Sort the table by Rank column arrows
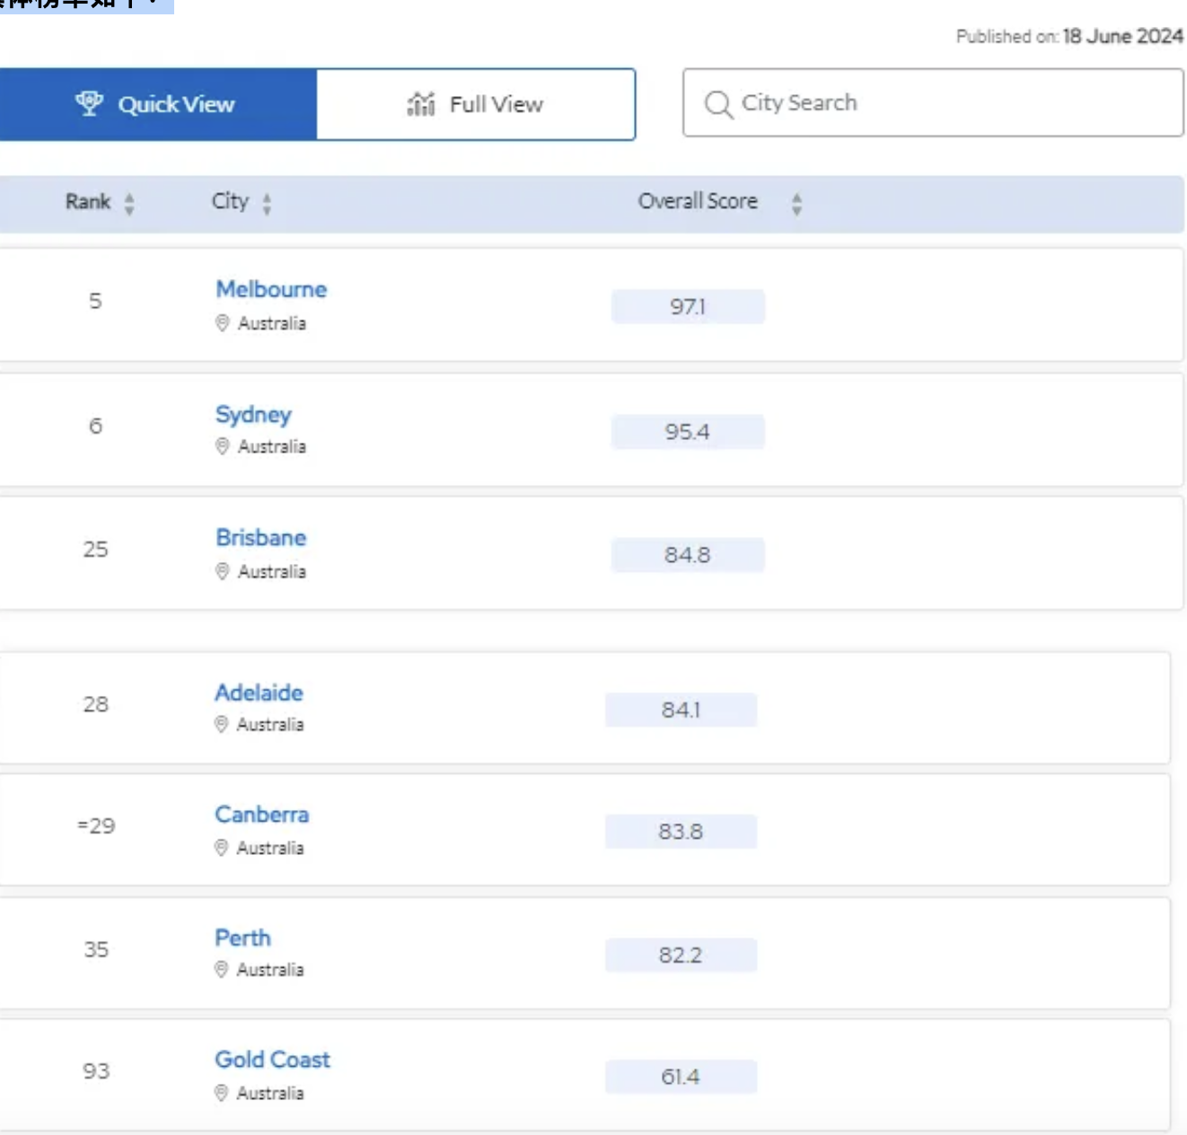 click(x=129, y=204)
